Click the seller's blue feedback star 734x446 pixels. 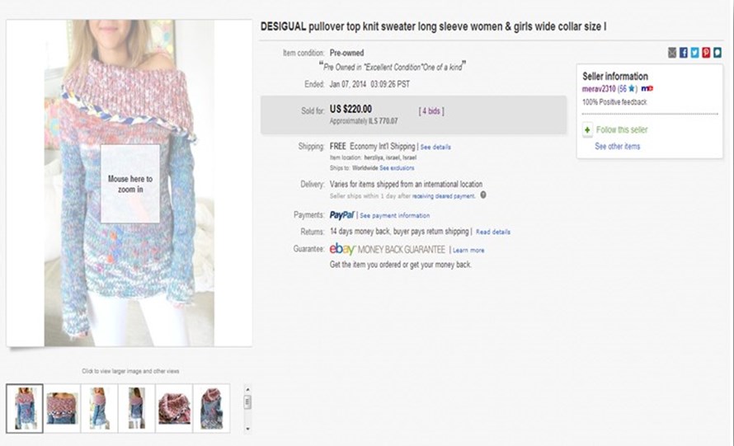(x=631, y=88)
